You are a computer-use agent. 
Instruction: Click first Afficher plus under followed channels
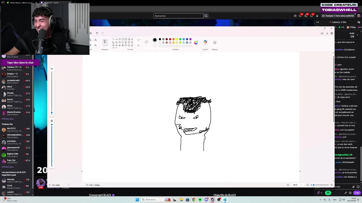coord(8,119)
